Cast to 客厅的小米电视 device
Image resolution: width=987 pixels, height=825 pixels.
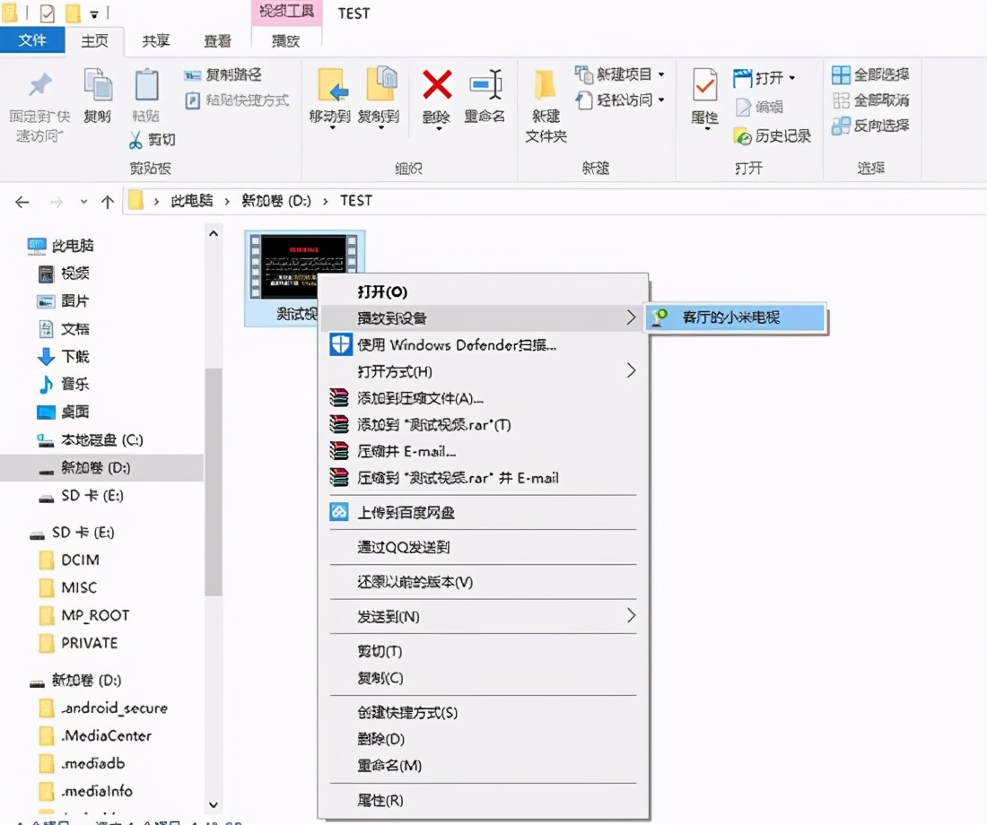[x=736, y=317]
